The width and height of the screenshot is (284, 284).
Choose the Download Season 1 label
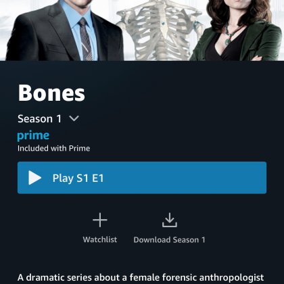click(x=170, y=240)
